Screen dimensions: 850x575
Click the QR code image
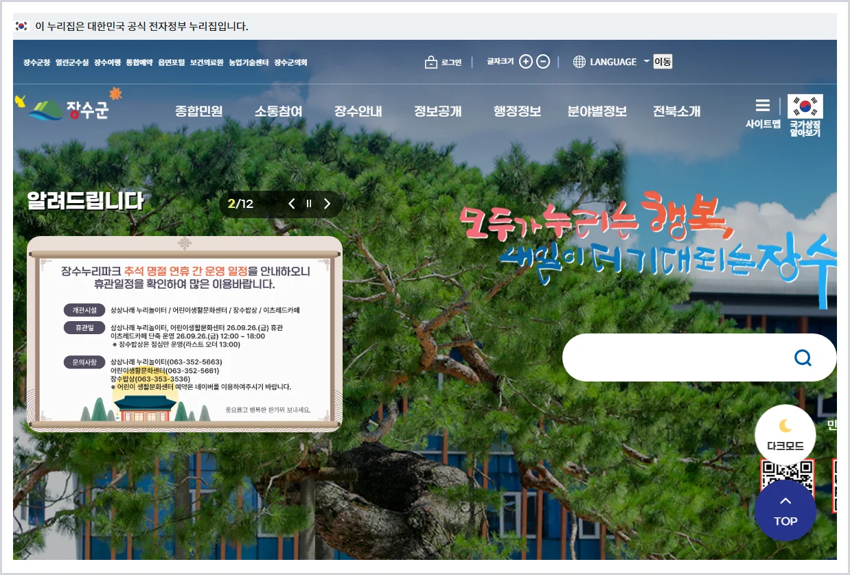(x=787, y=472)
